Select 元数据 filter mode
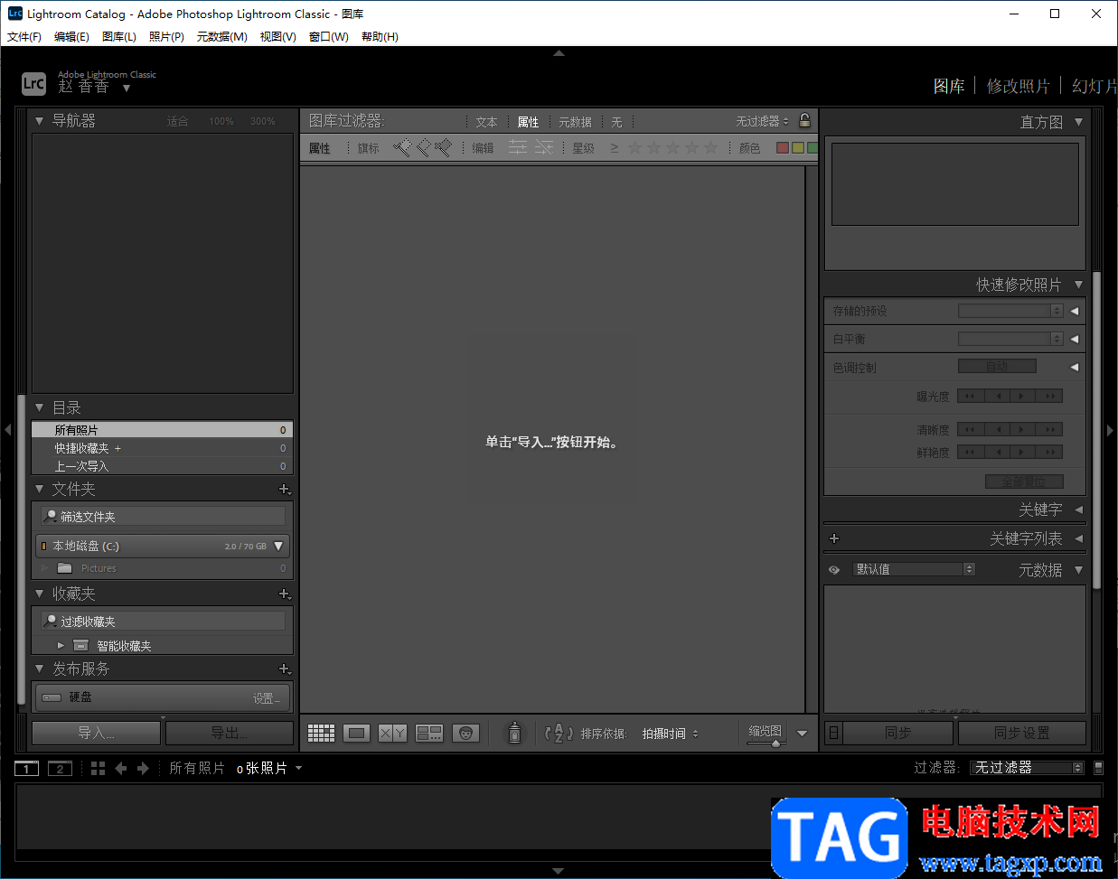 point(575,122)
